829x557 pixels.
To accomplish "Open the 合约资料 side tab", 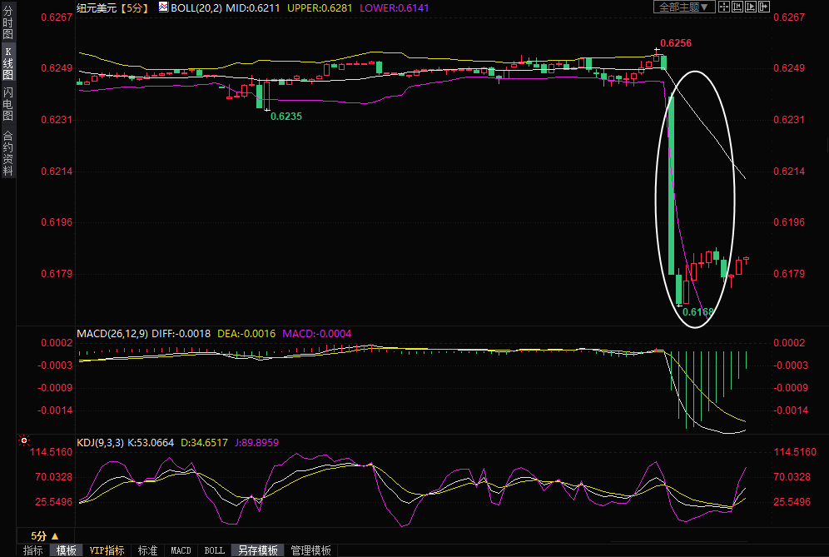I will 7,153.
